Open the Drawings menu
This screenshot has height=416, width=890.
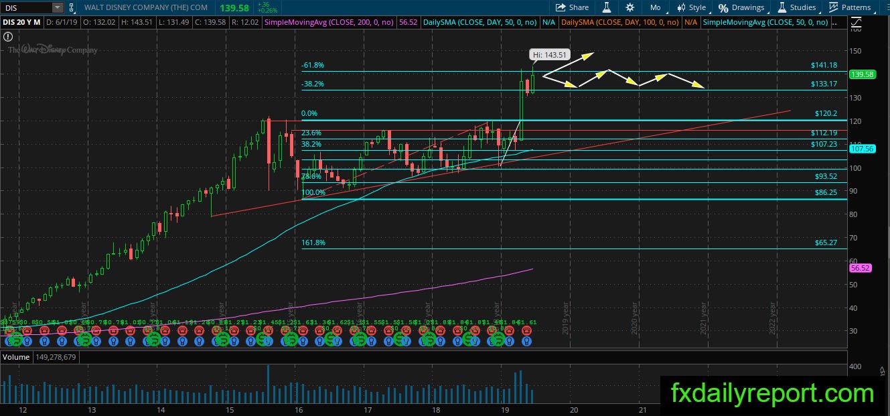[741, 7]
